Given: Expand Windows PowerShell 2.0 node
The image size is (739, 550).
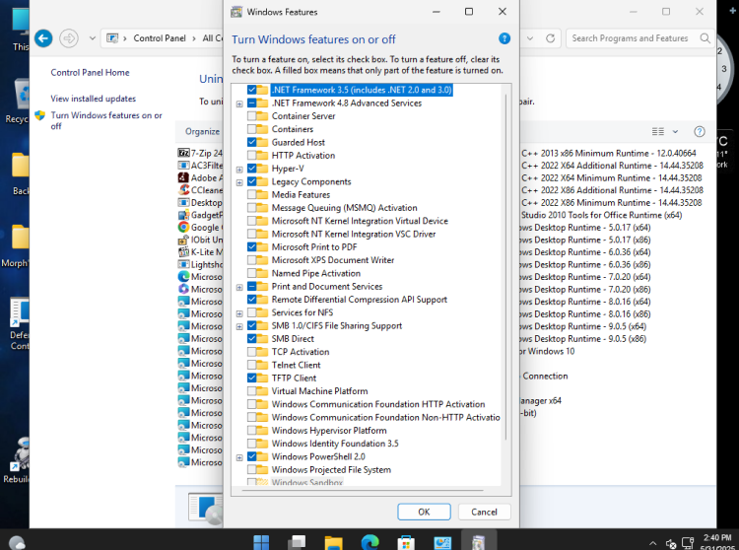Looking at the screenshot, I should 239,457.
